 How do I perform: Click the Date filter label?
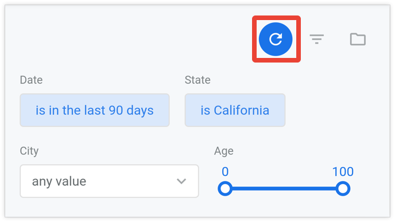click(31, 80)
